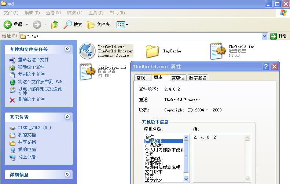Open the 工具(T) menu
The image size is (290, 184).
96,13
